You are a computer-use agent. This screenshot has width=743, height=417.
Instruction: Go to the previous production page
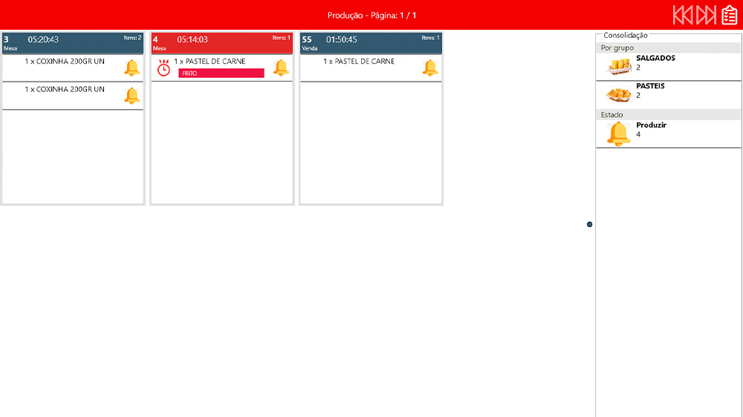coord(683,15)
